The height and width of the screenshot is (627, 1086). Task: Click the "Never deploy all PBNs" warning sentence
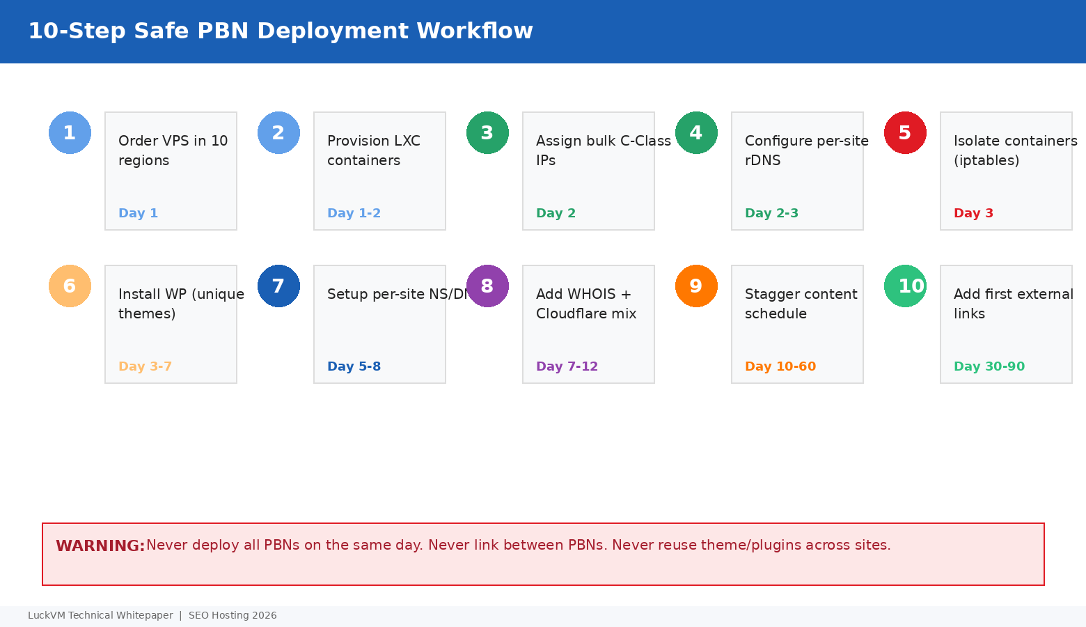point(519,545)
